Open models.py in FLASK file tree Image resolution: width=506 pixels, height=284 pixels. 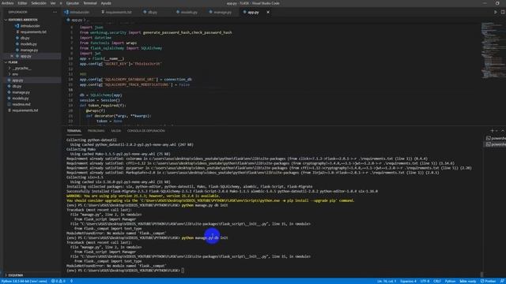pos(21,99)
